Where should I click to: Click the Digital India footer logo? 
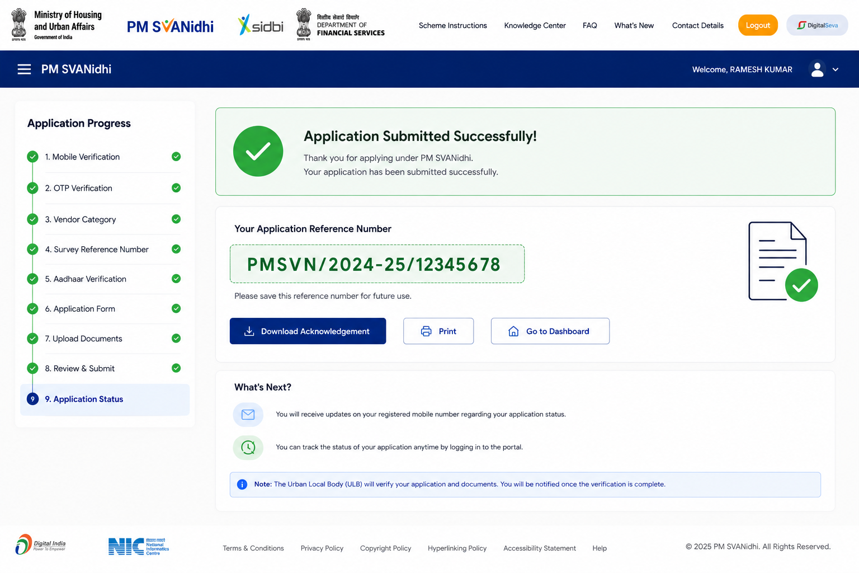(40, 544)
